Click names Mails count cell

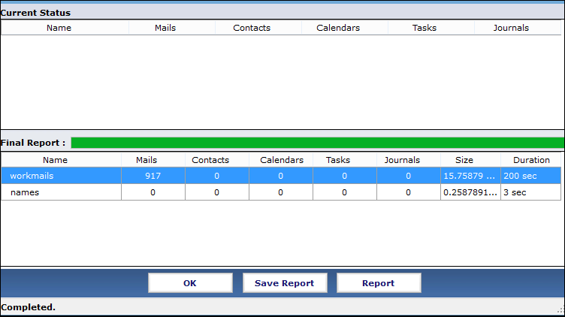153,192
